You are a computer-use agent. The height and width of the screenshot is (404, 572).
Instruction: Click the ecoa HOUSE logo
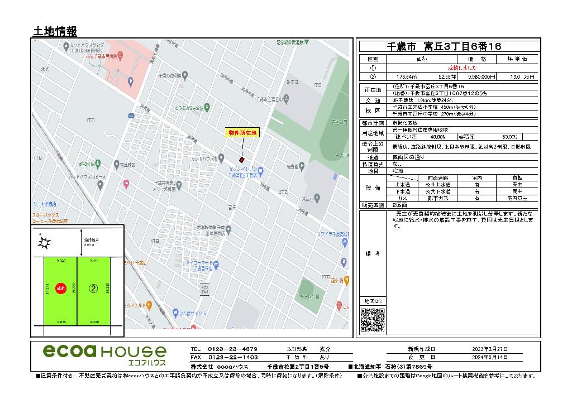104,354
